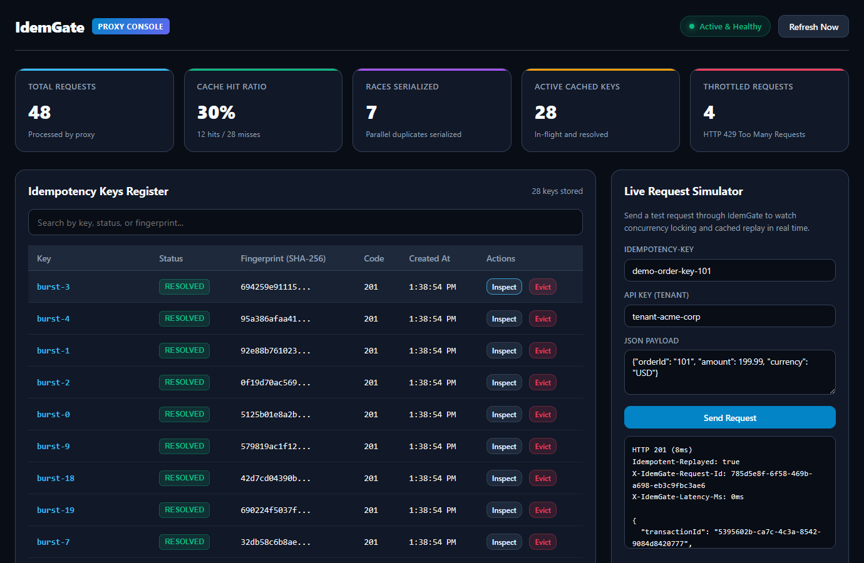Evict the burst-7 key
Screen dimensions: 864x563
543,542
